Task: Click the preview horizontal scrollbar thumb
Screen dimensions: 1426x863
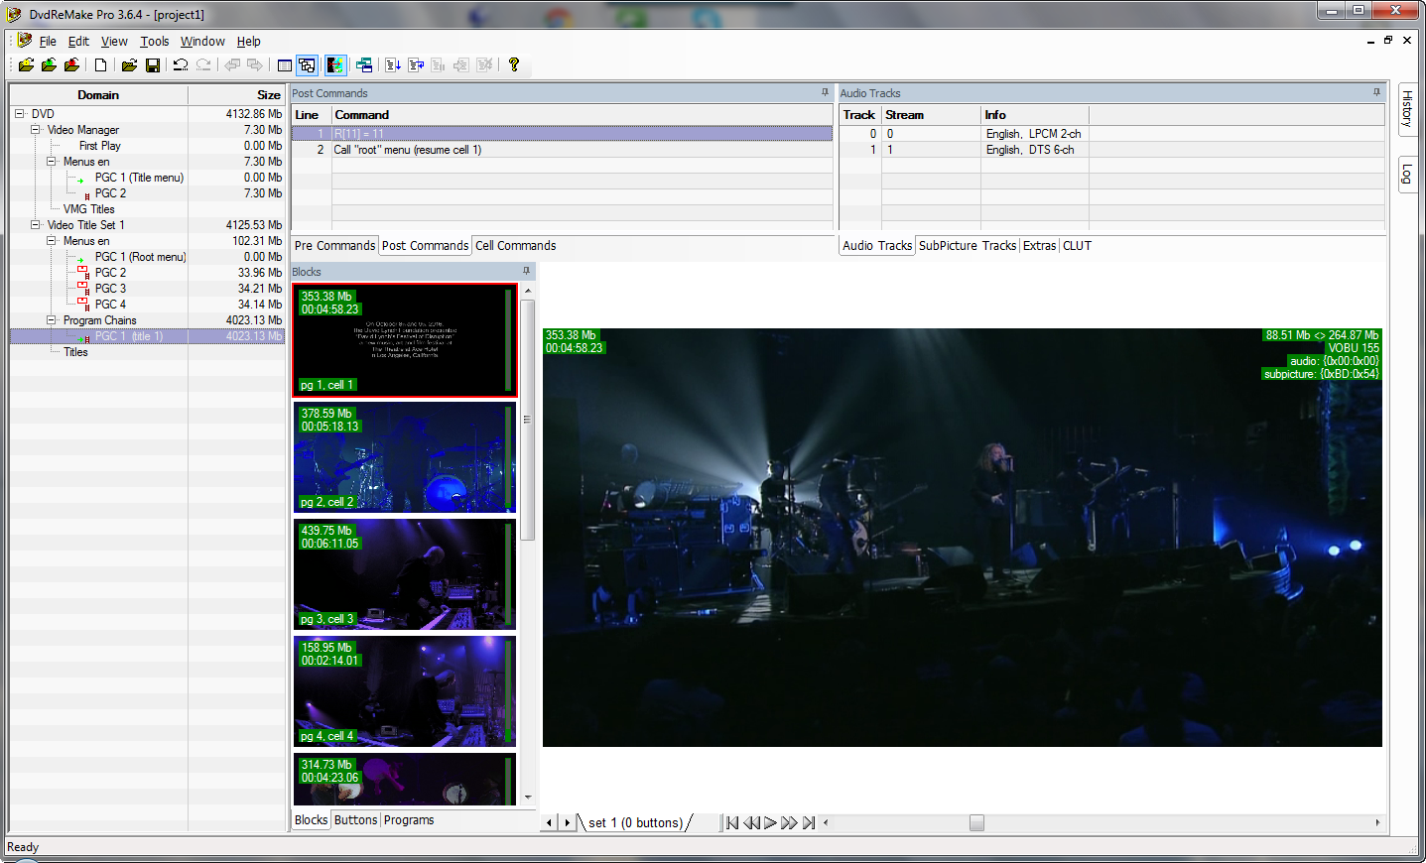Action: (976, 822)
